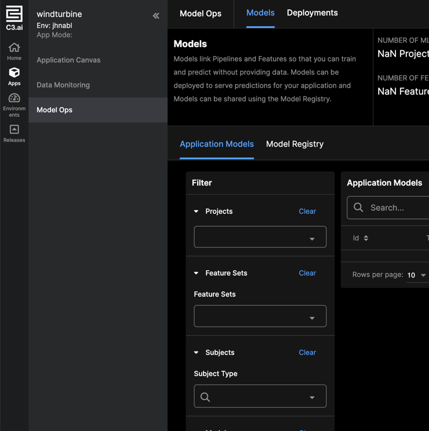Change Rows per page dropdown
The image size is (429, 431).
tap(417, 275)
